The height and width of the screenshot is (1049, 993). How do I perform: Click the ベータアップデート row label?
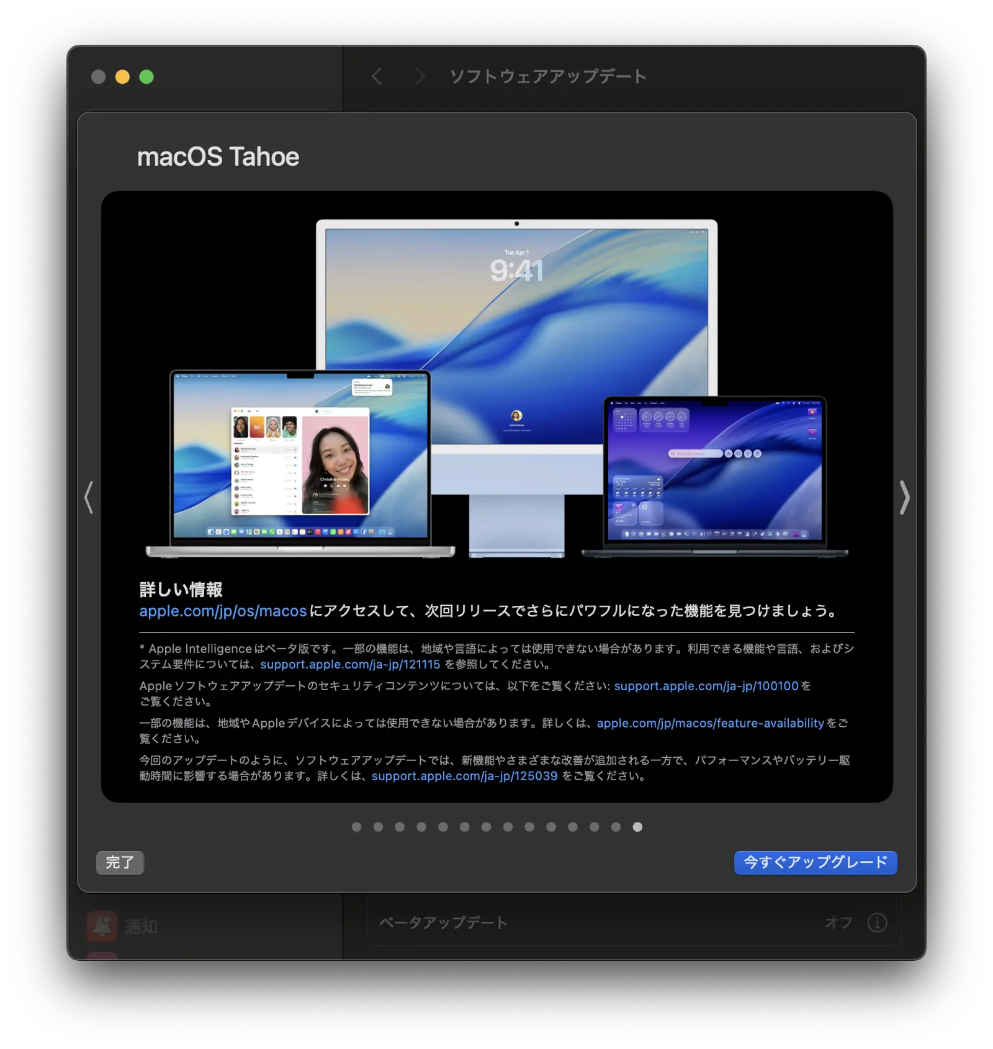443,922
